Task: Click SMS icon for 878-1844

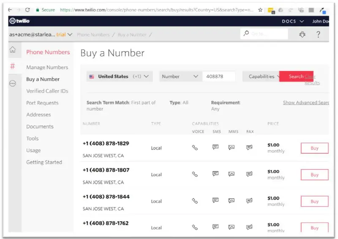Action: (x=215, y=201)
